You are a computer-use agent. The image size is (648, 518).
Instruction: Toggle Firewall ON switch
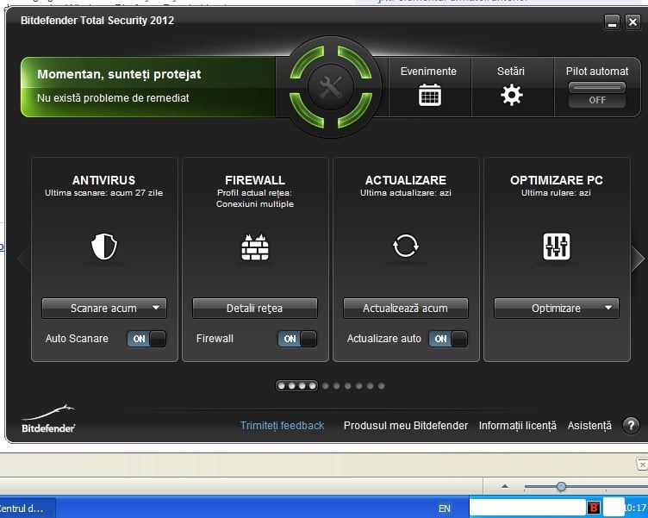(x=297, y=339)
